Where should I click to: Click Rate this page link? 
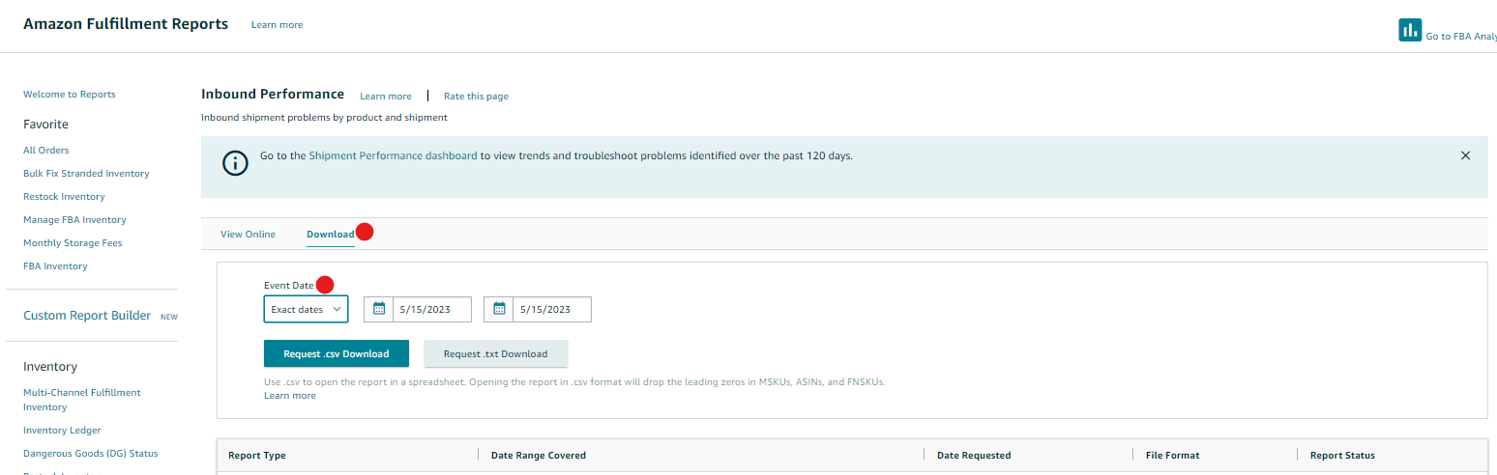(476, 97)
